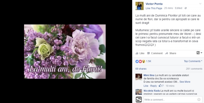This screenshot has height=103, width=204.
Task: Open the emoji picker in comment box
Action: pyautogui.click(x=199, y=99)
